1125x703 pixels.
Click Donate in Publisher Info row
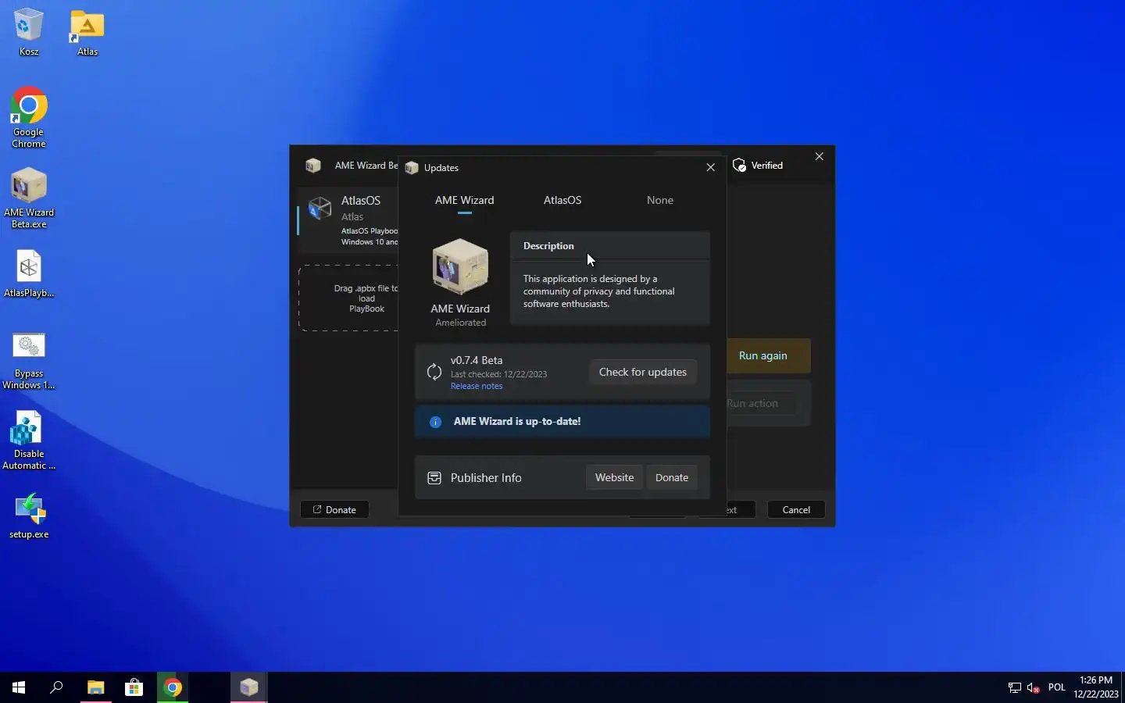[672, 477]
